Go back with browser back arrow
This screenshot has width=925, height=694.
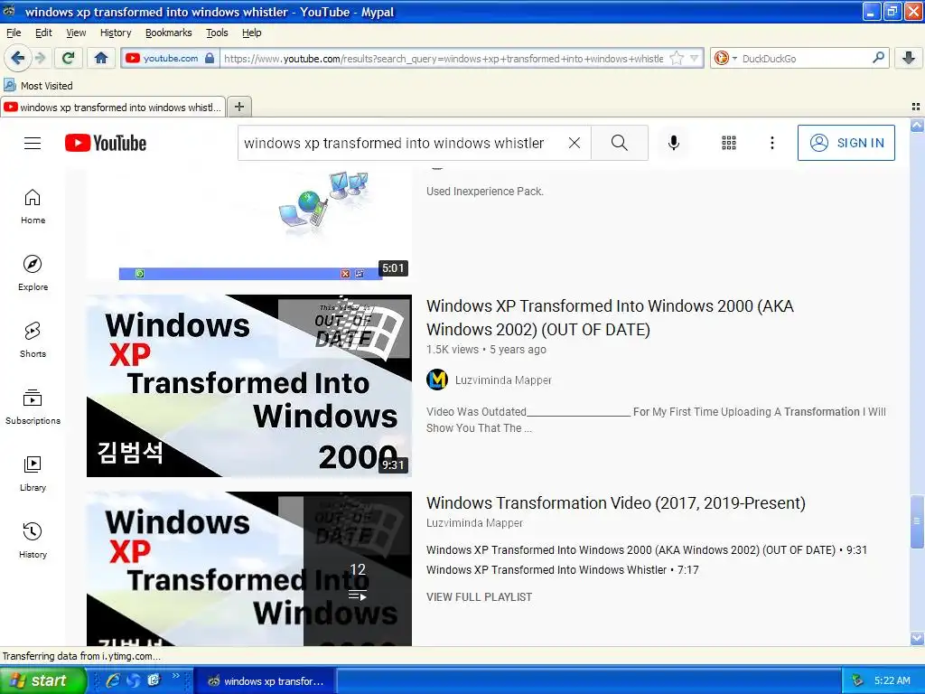17,58
